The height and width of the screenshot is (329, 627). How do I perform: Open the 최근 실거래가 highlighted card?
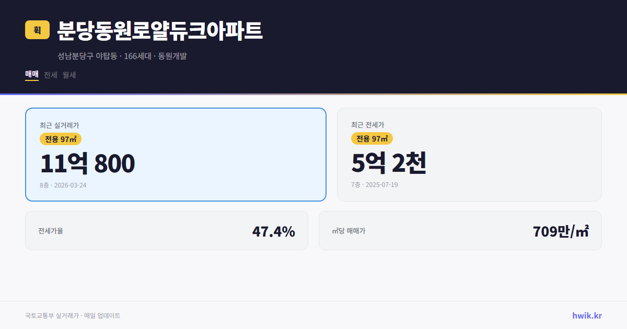[x=176, y=154]
